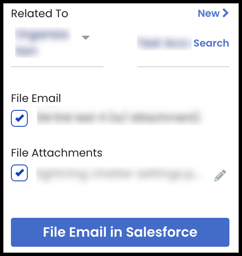Toggle the File Attachments checkbox
Image resolution: width=242 pixels, height=256 pixels.
19,173
